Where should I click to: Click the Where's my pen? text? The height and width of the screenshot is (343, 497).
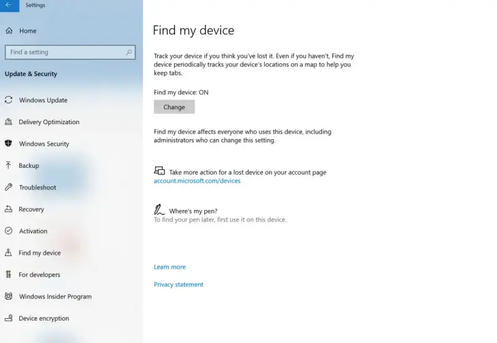click(193, 211)
